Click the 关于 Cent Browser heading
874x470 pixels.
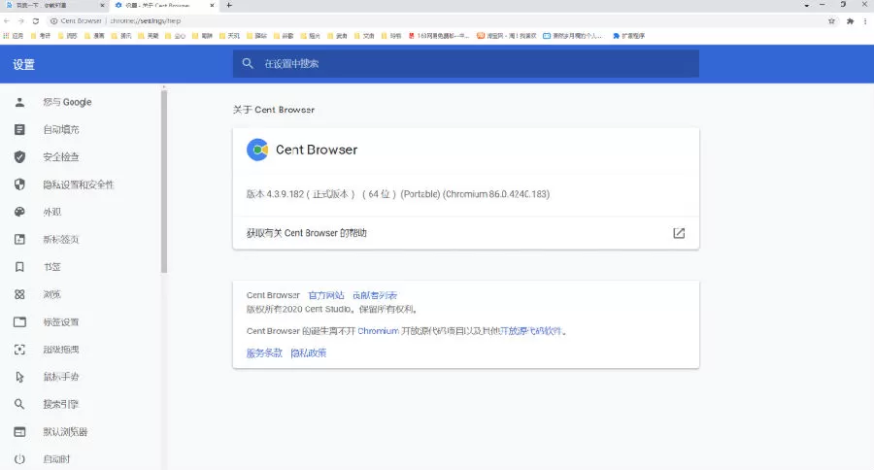coord(274,110)
